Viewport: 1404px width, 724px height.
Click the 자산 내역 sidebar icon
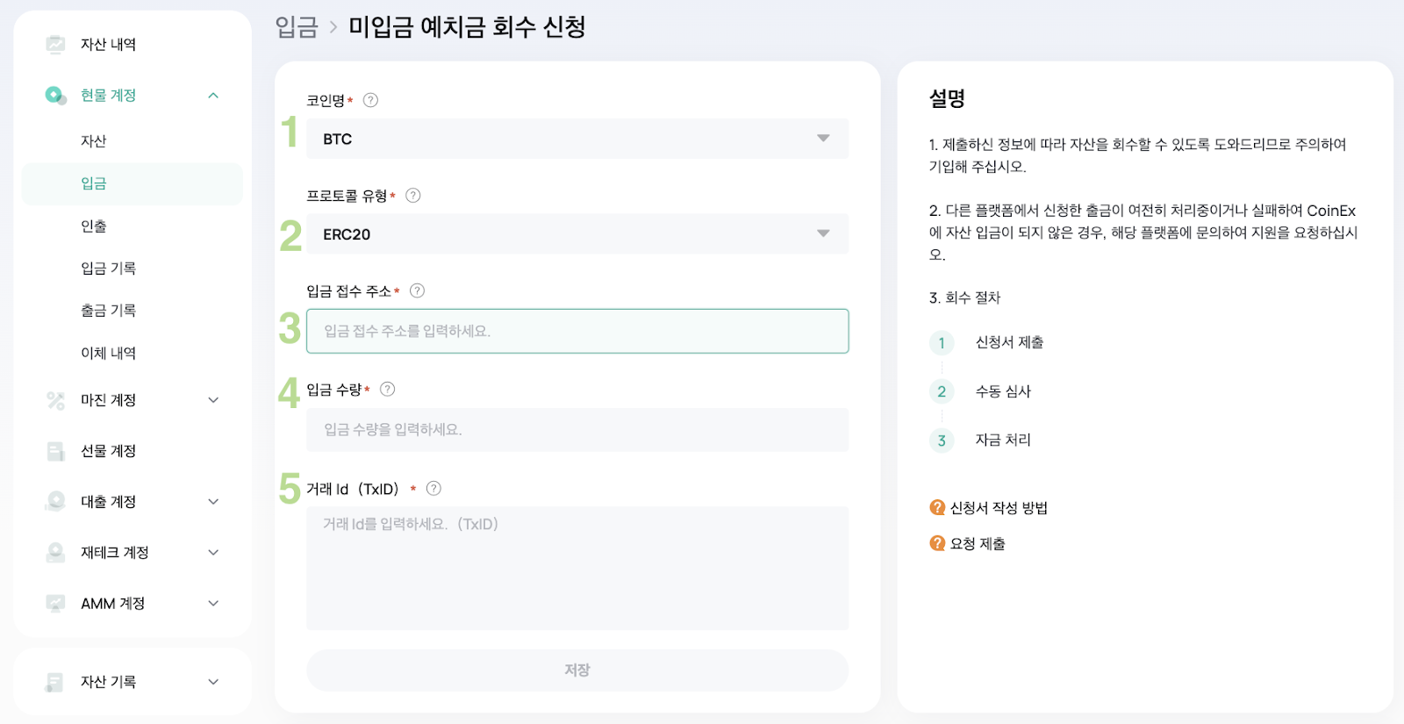(55, 44)
